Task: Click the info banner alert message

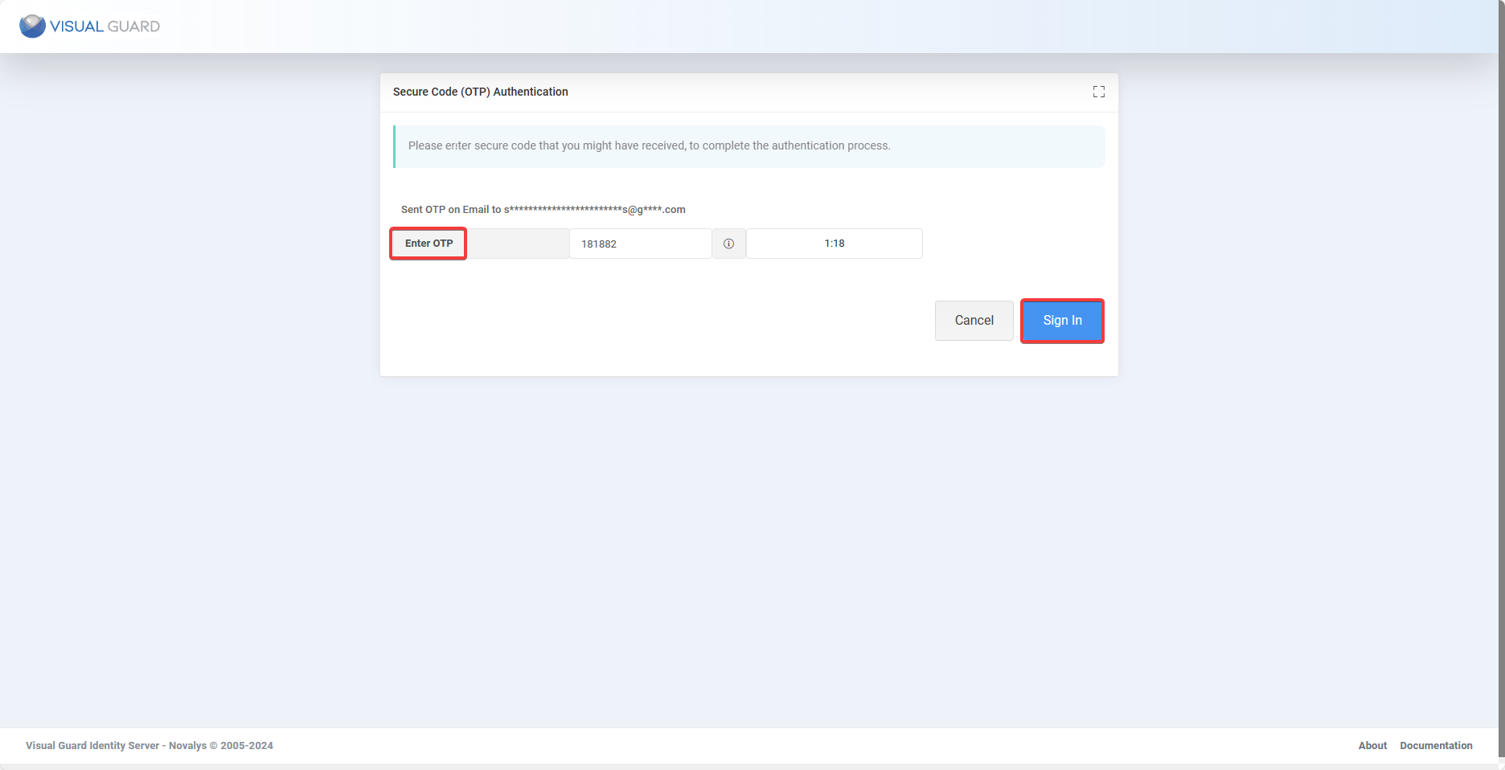Action: click(749, 145)
